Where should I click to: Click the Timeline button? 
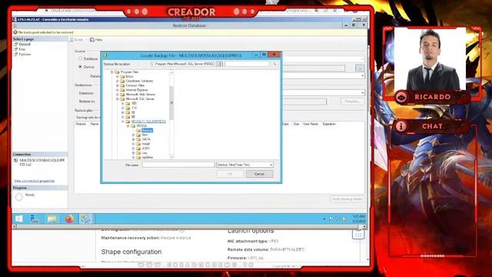pyautogui.click(x=353, y=102)
